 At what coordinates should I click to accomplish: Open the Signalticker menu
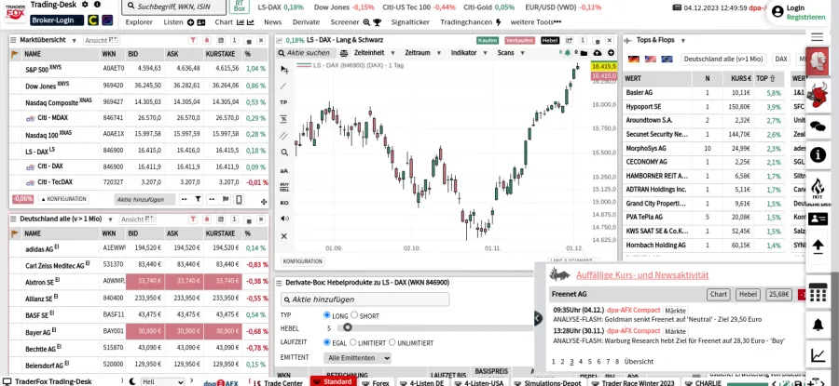pos(410,22)
